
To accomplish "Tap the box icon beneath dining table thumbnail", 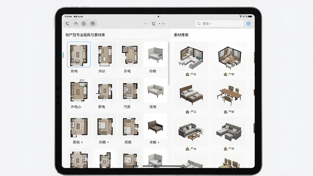I will coord(225,112).
